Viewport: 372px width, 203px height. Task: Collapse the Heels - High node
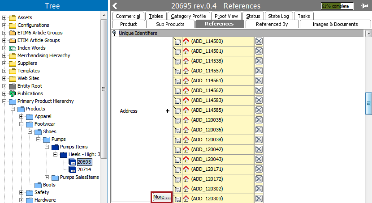(x=56, y=155)
